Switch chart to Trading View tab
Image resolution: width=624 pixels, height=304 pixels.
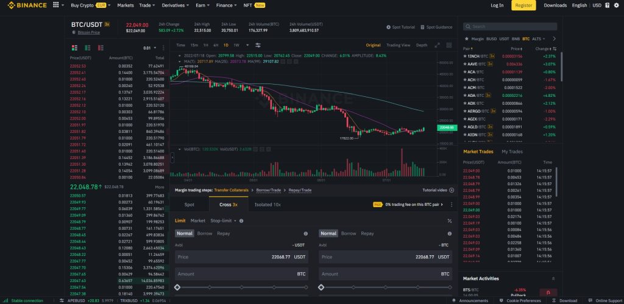[398, 45]
